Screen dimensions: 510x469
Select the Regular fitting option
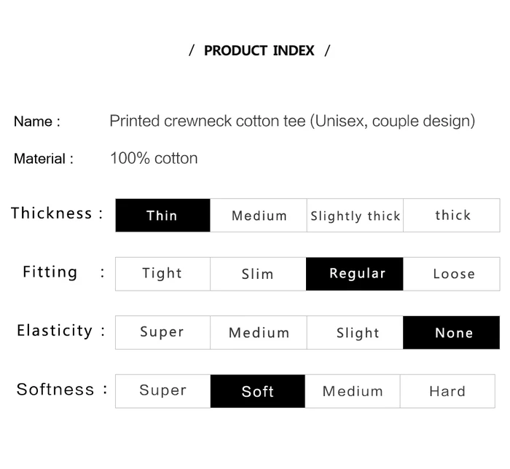(x=355, y=274)
